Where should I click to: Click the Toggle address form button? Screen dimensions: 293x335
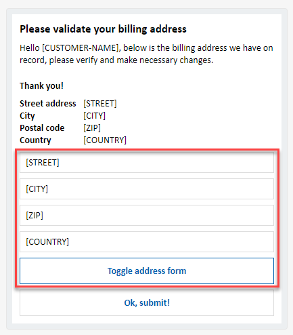pos(147,271)
